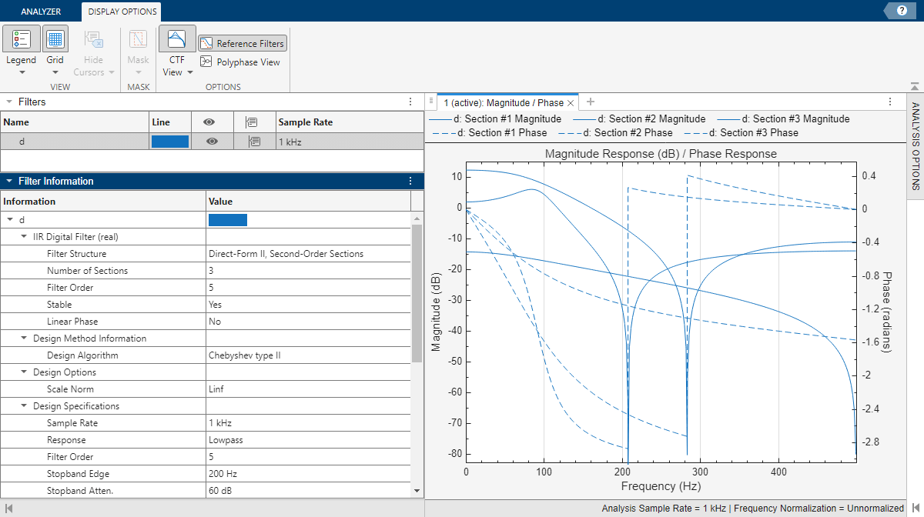Toggle the Legend display icon
This screenshot has height=517, width=924.
click(x=21, y=38)
